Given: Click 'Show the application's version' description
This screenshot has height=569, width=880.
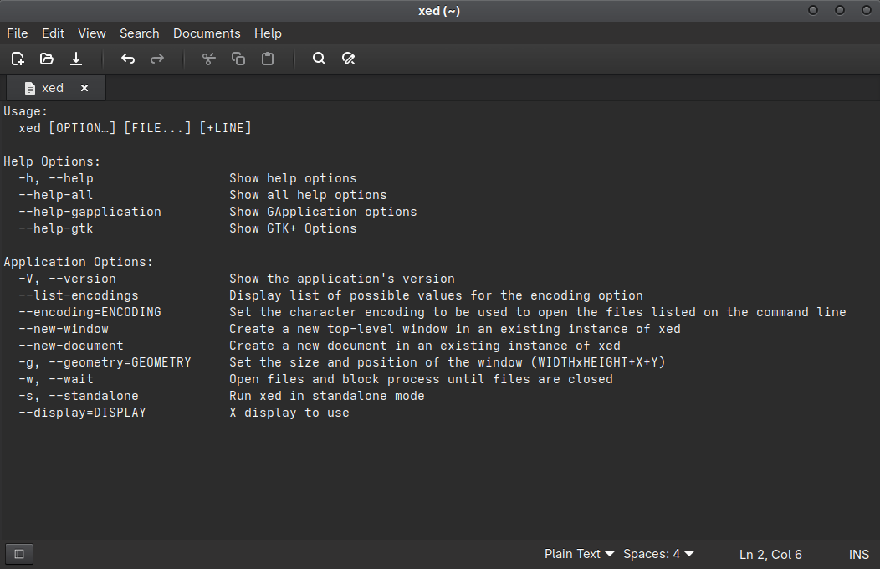Looking at the screenshot, I should coord(342,279).
